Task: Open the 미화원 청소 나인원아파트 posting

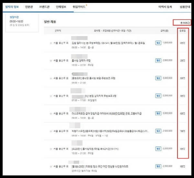Action: [100, 166]
